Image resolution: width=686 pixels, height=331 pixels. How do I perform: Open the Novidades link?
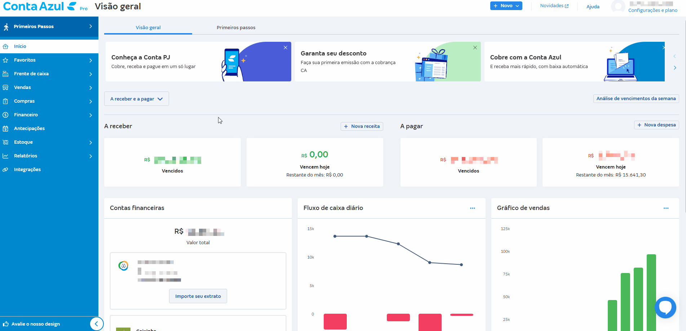pyautogui.click(x=554, y=6)
